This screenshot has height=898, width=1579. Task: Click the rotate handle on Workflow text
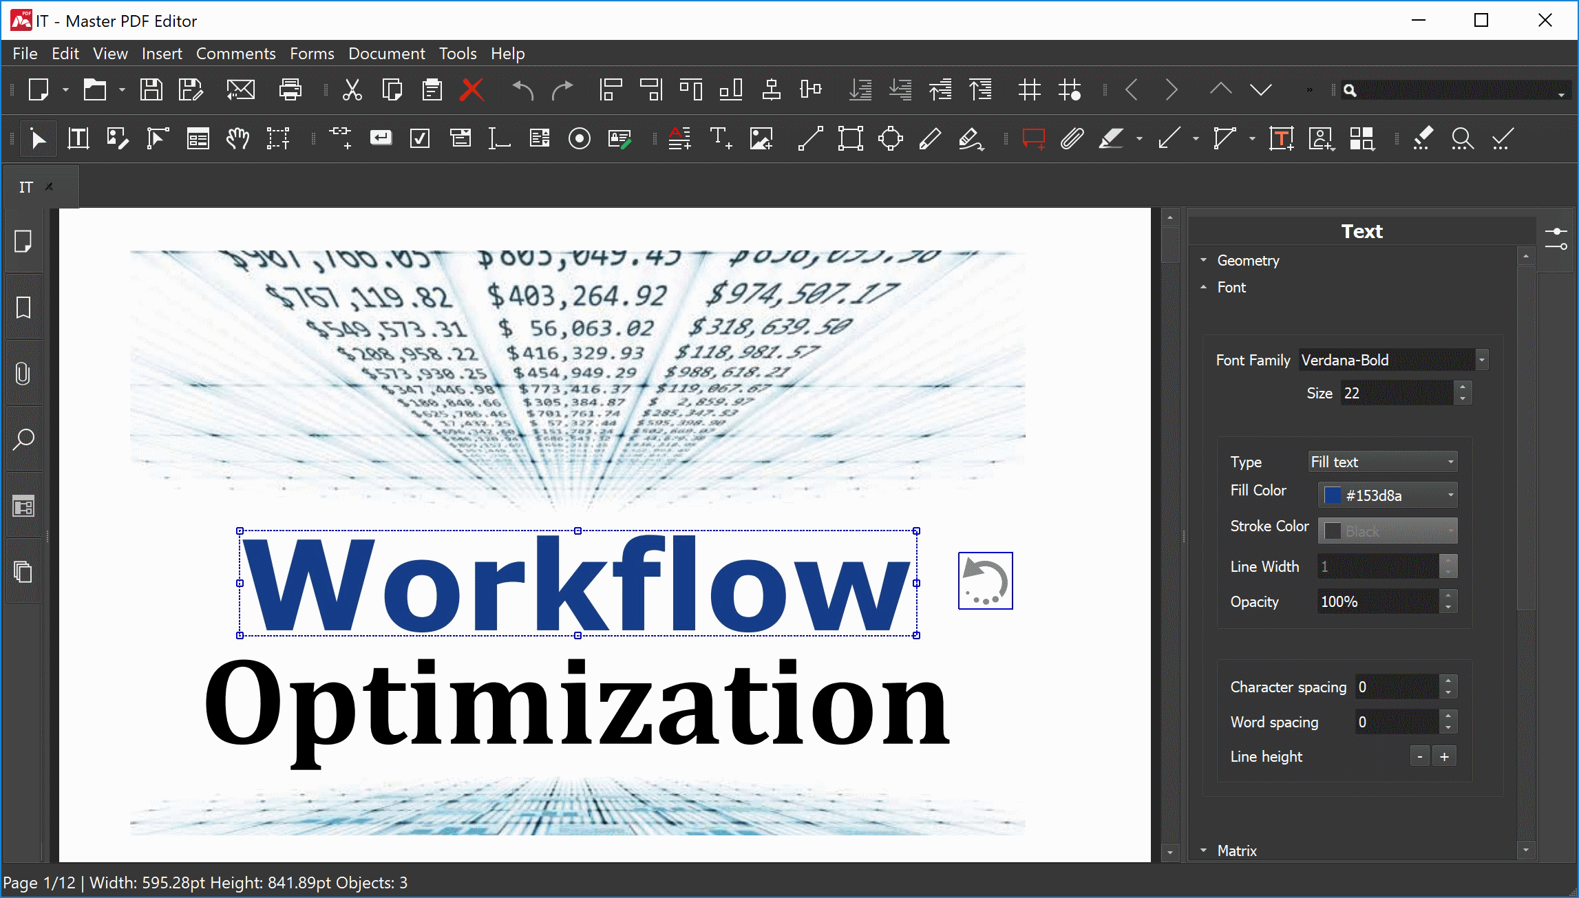pyautogui.click(x=984, y=579)
